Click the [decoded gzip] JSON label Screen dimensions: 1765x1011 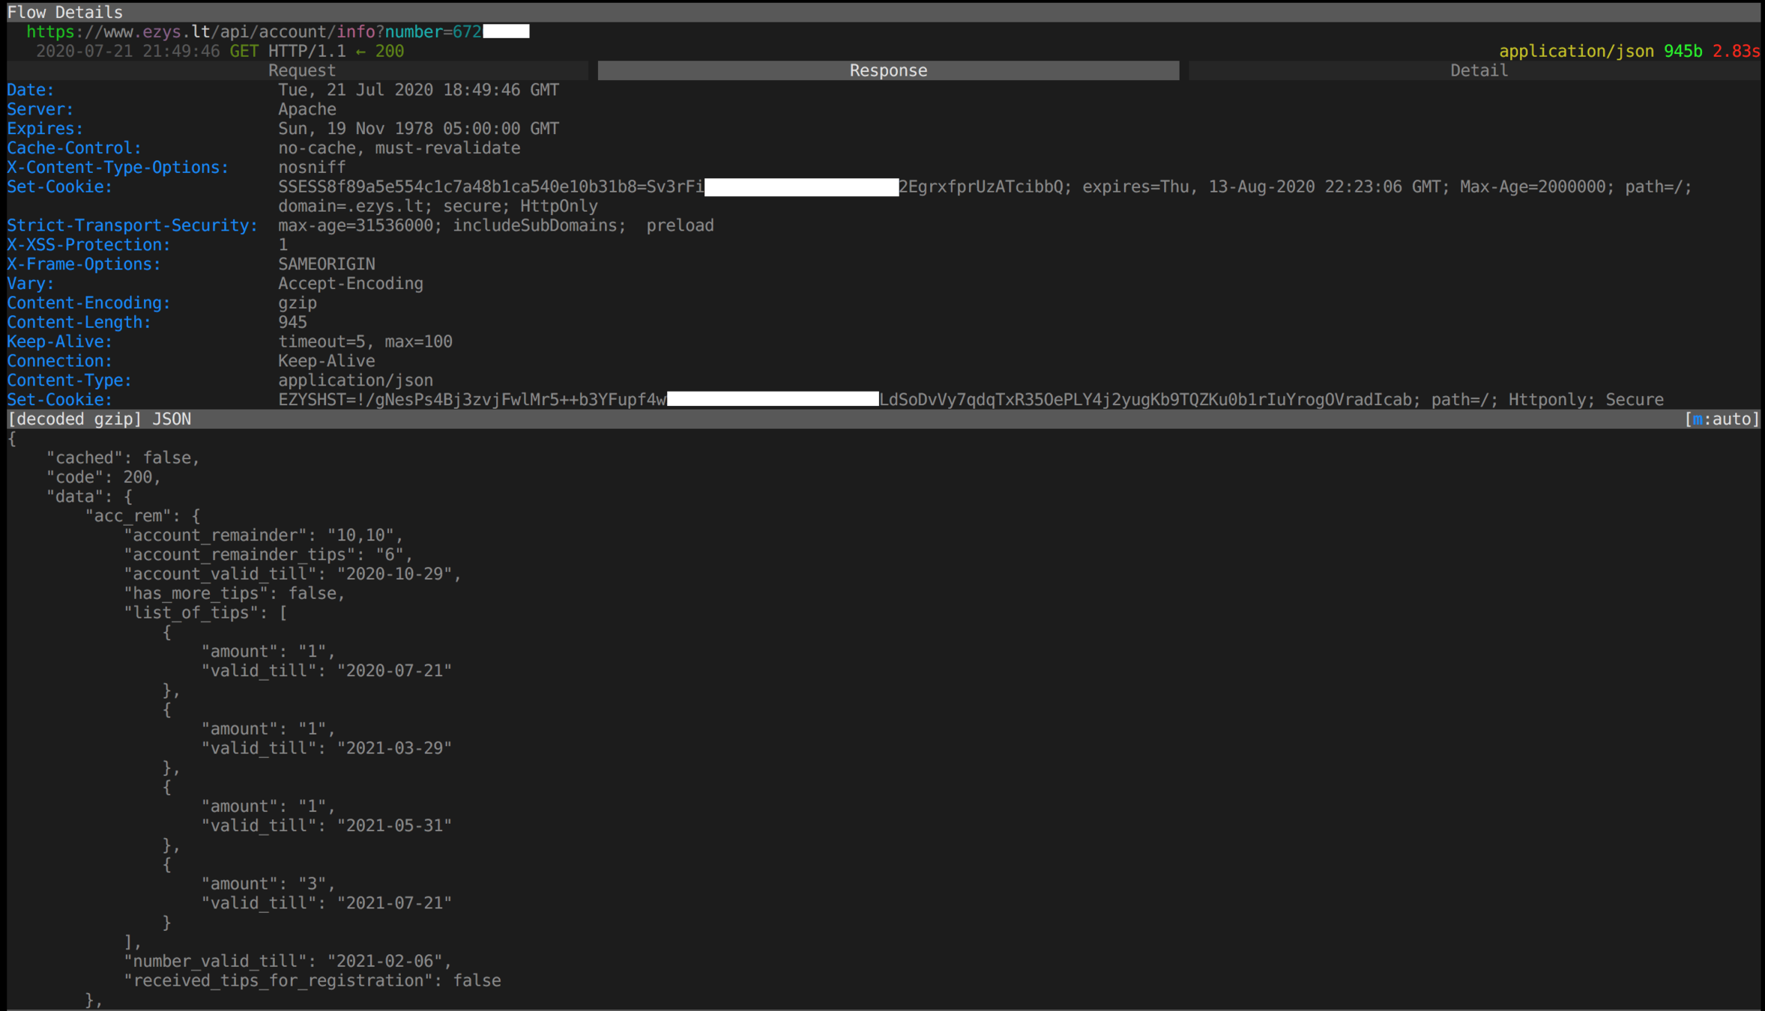pos(99,419)
